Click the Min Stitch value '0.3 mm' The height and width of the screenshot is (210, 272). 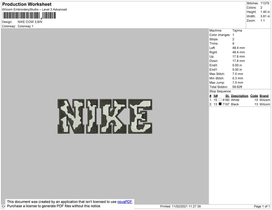[238, 78]
